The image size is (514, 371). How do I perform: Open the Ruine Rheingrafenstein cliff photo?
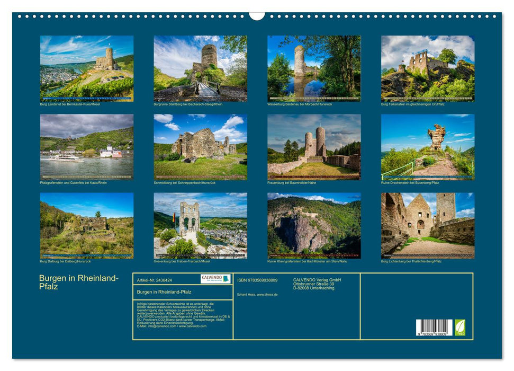(x=314, y=226)
